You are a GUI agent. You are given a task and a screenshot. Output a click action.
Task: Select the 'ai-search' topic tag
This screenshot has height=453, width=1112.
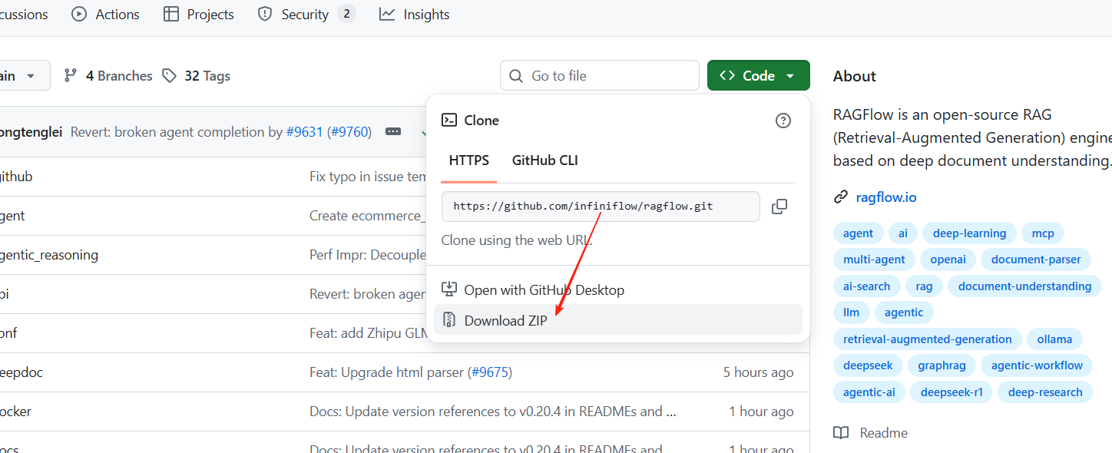(866, 286)
